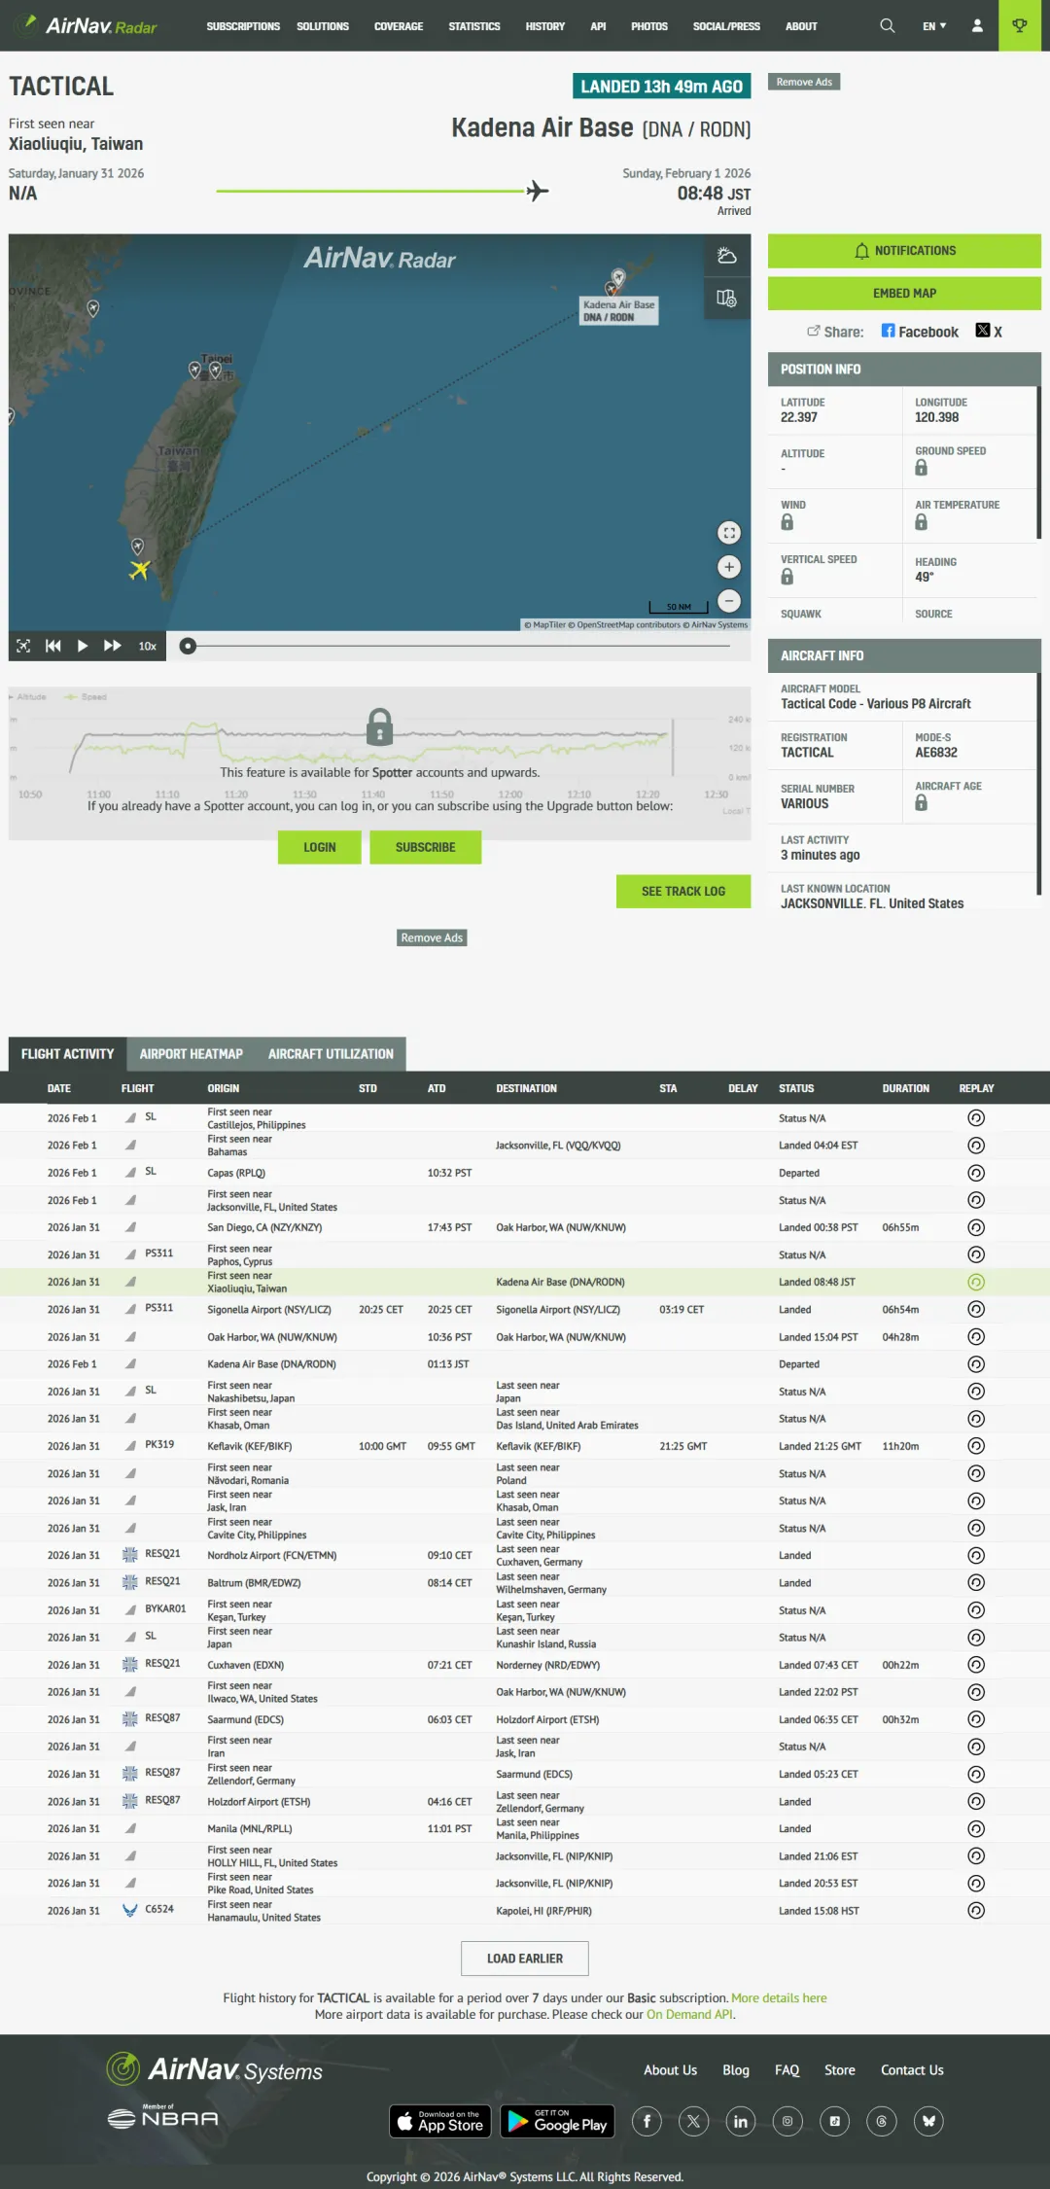This screenshot has width=1050, height=2189.
Task: Open the map style layers icon
Action: tap(727, 298)
